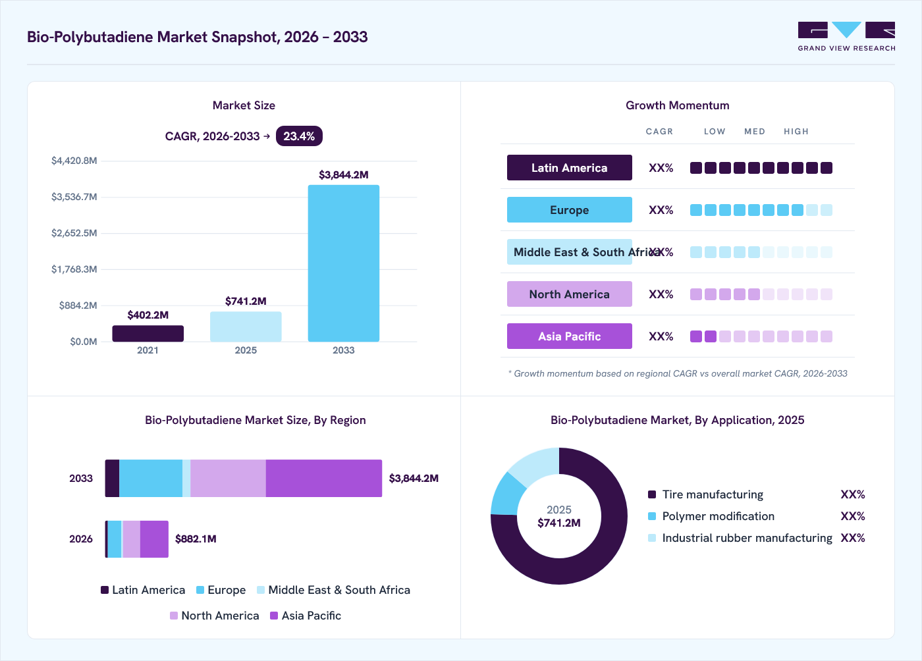The width and height of the screenshot is (922, 661).
Task: Click the growth momentum footnote text
Action: 678,373
